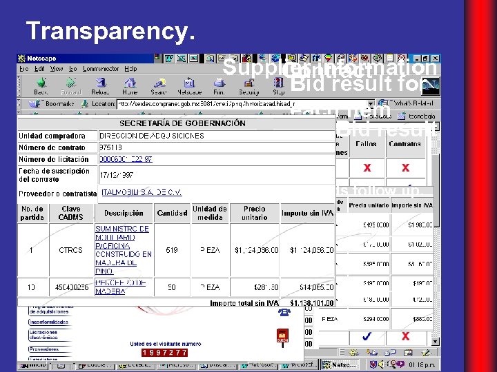This screenshot has width=497, height=372.
Task: Print the current page
Action: (x=219, y=86)
